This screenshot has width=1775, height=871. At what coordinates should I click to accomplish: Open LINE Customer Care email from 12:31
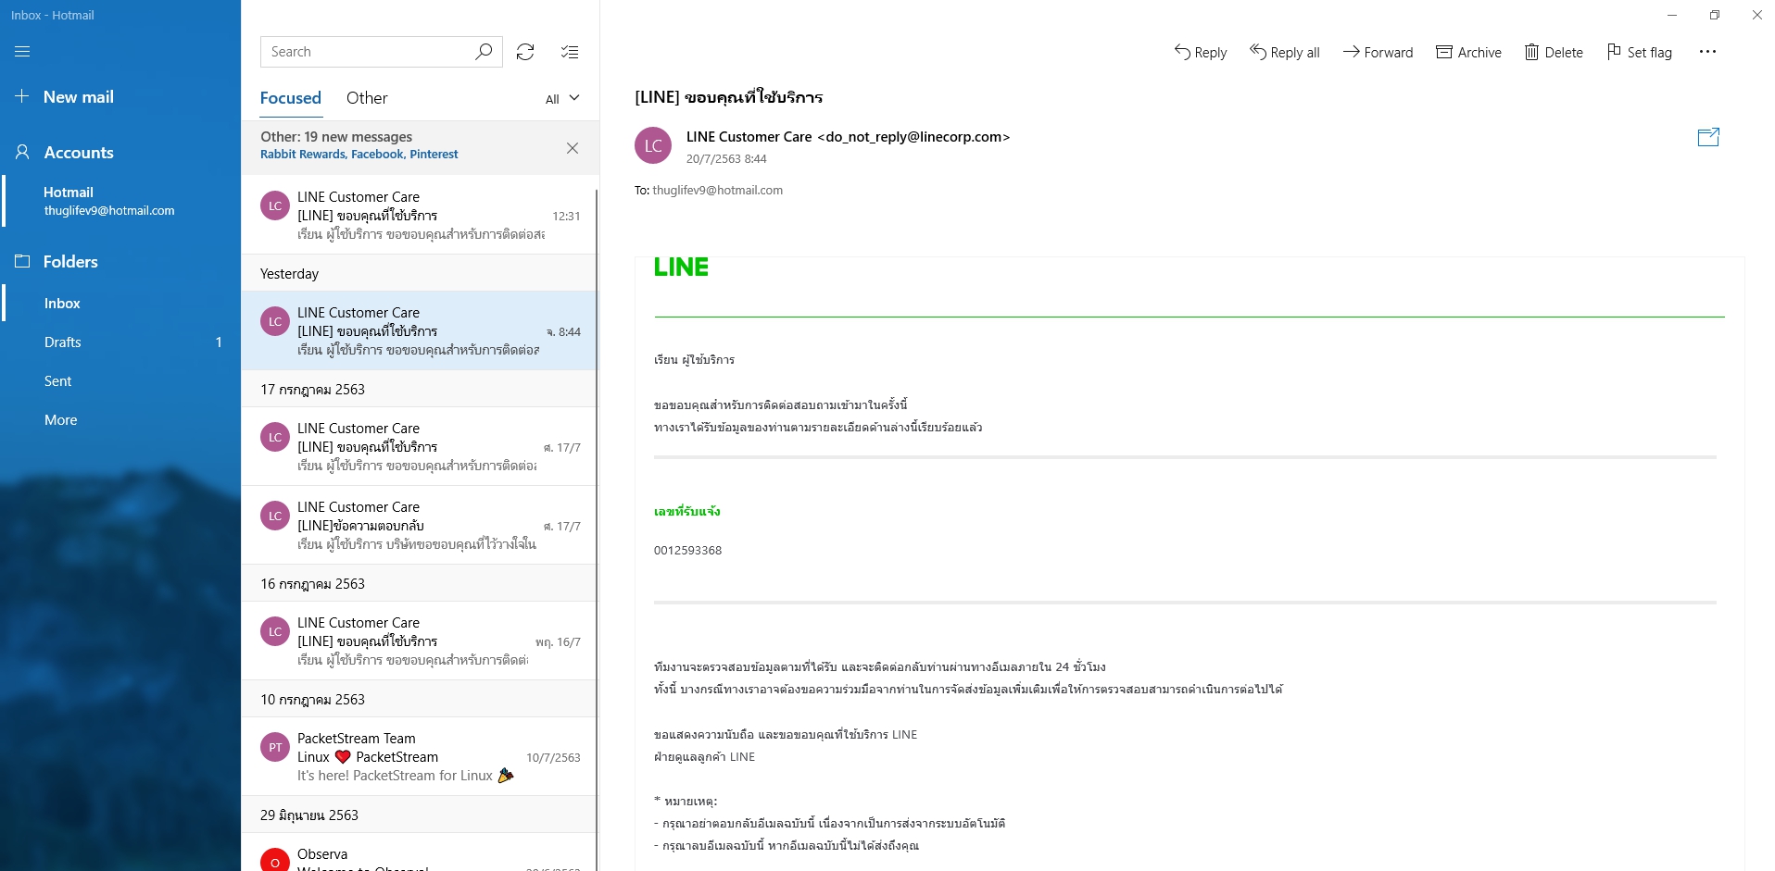point(419,215)
